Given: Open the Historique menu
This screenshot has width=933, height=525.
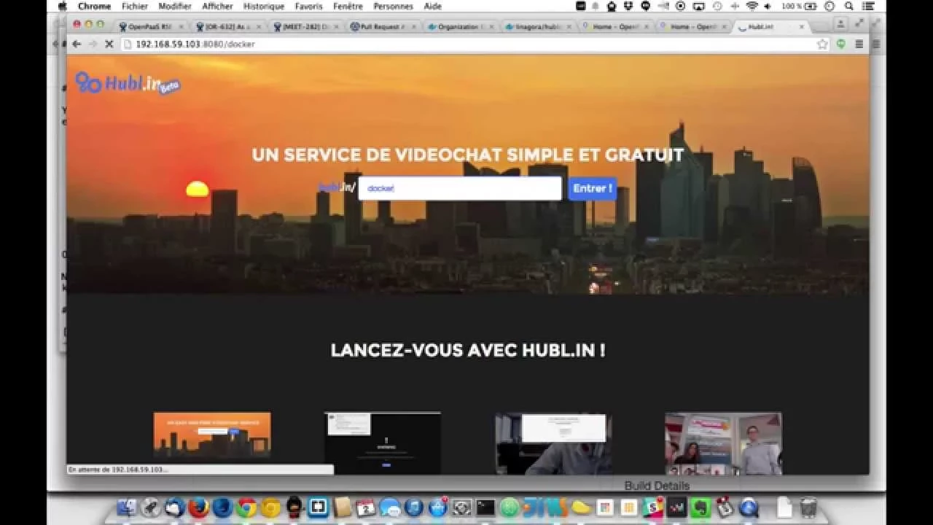Looking at the screenshot, I should point(264,6).
